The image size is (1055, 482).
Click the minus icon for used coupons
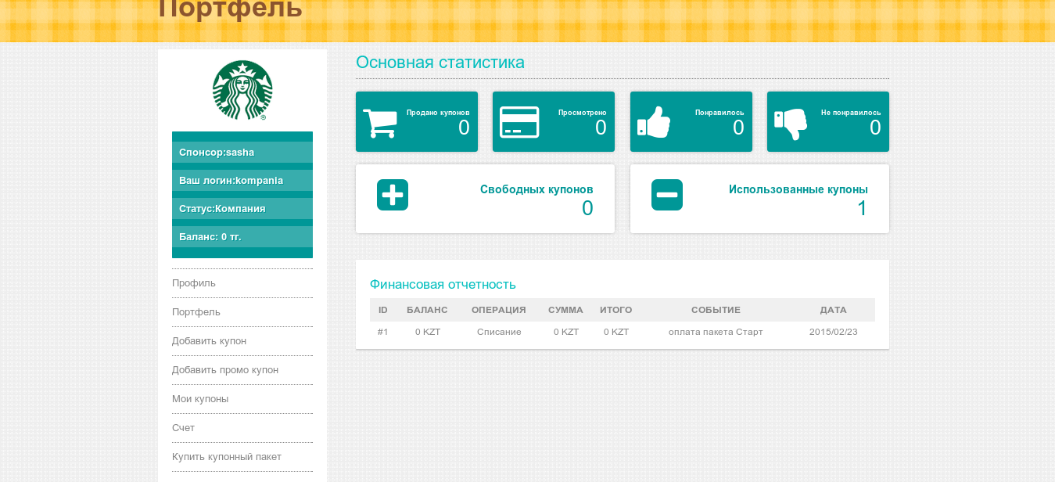click(667, 195)
